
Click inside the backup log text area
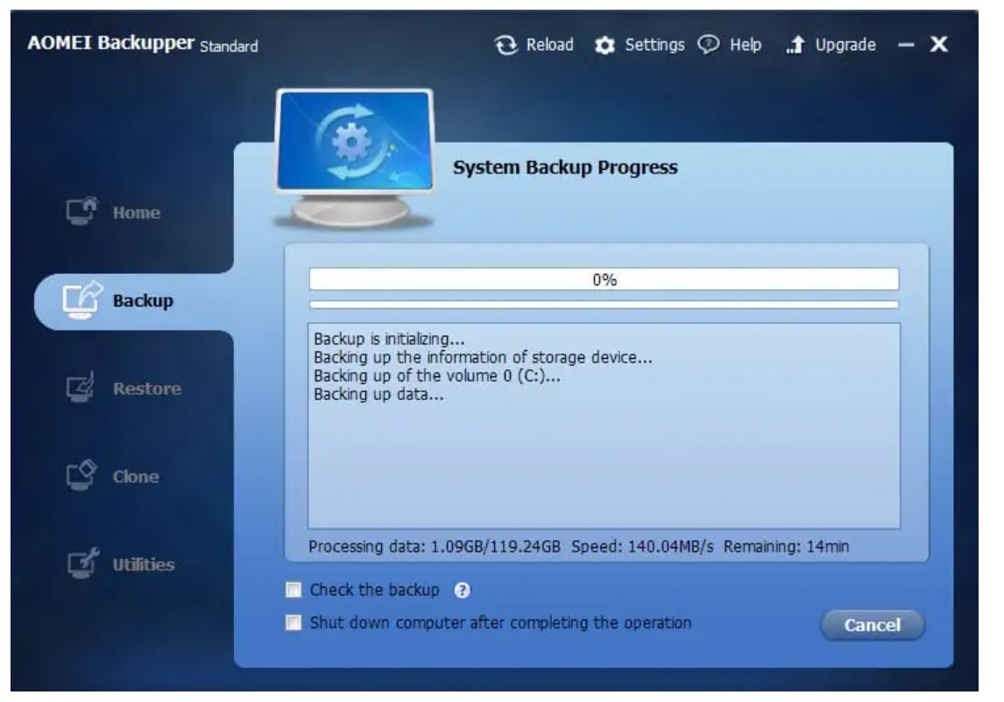click(604, 455)
